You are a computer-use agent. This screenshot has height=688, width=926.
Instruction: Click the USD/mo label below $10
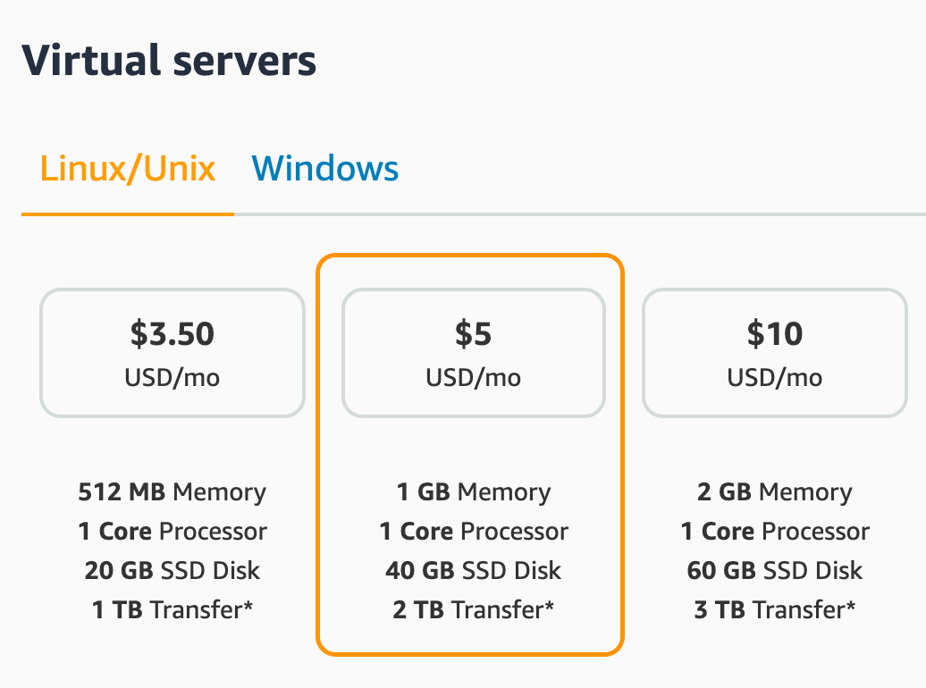coord(775,378)
